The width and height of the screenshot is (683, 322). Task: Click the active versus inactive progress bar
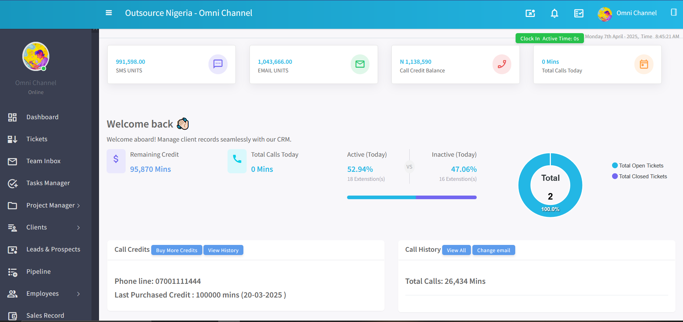(412, 197)
